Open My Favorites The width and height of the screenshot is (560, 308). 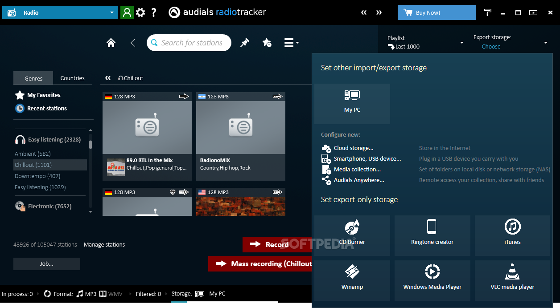pos(38,95)
